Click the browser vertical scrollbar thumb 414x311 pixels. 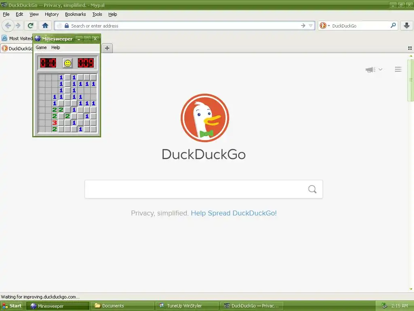point(411,81)
